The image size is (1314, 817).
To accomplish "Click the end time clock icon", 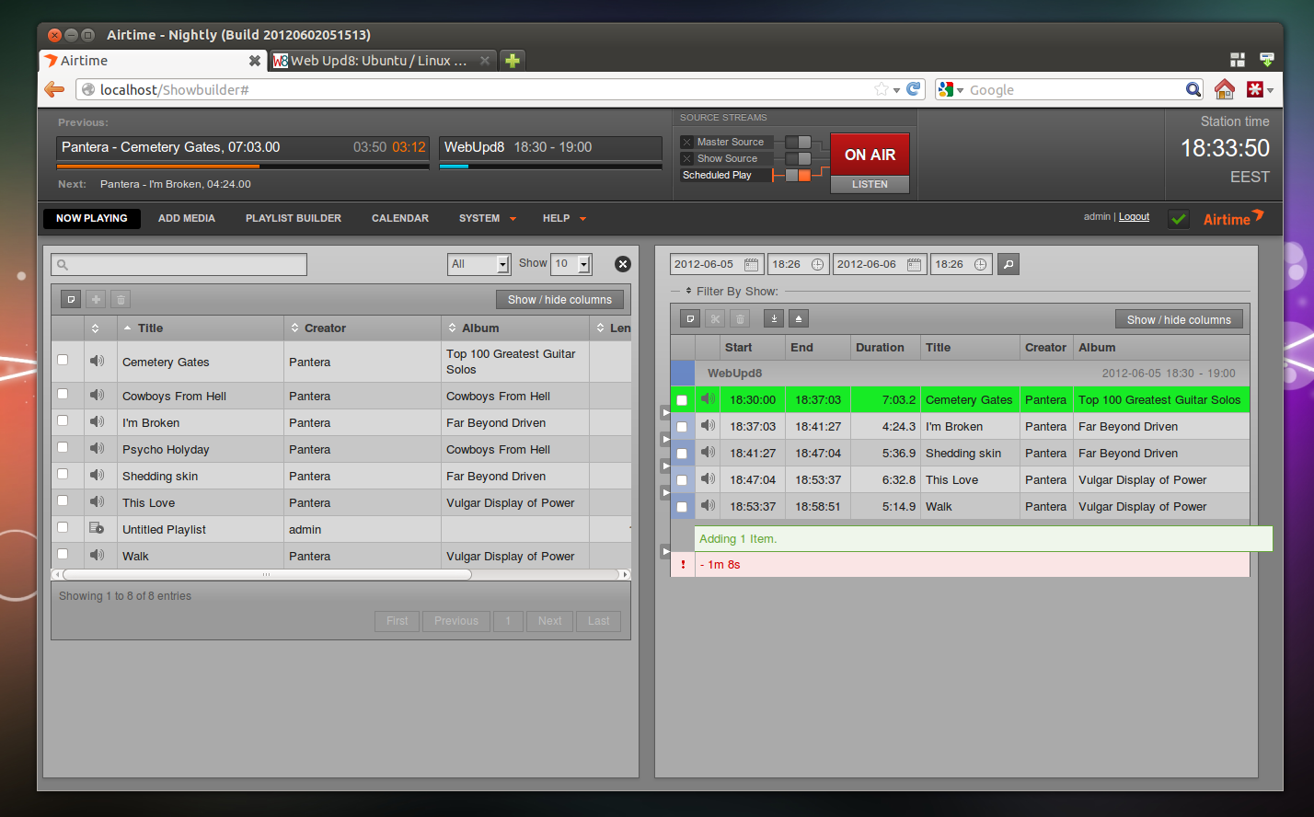I will (x=980, y=264).
